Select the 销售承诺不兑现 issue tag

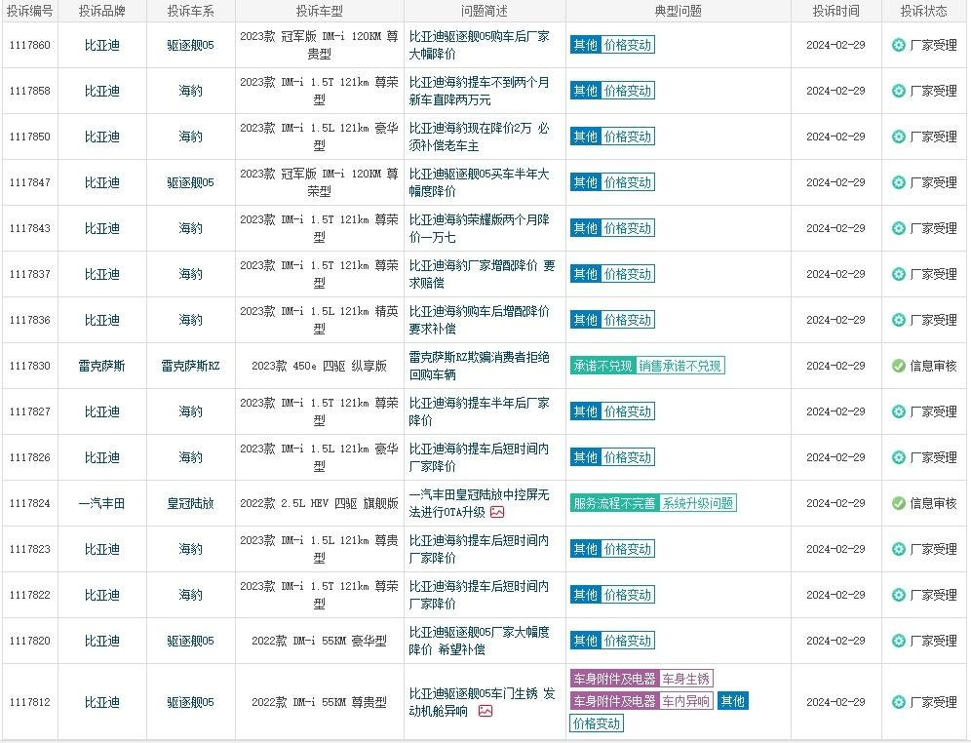(680, 366)
